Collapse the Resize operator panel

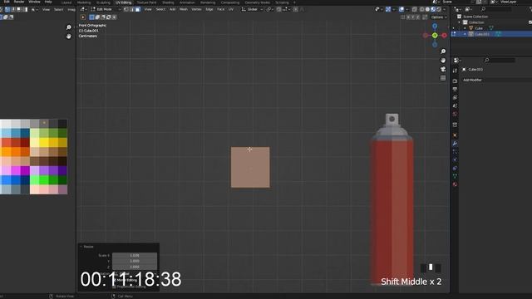pos(81,247)
